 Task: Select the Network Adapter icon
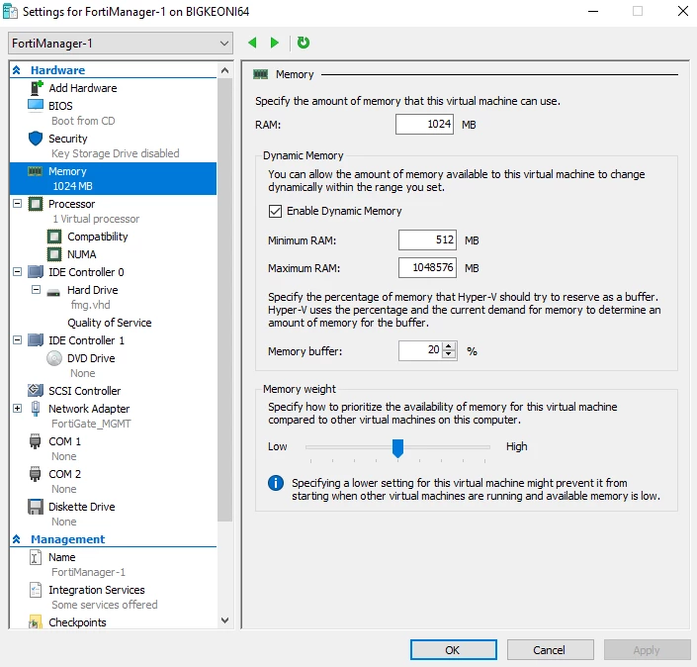[x=36, y=409]
